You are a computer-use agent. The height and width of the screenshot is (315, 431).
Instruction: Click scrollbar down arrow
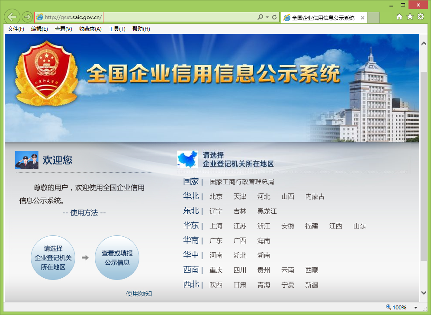tap(424, 293)
